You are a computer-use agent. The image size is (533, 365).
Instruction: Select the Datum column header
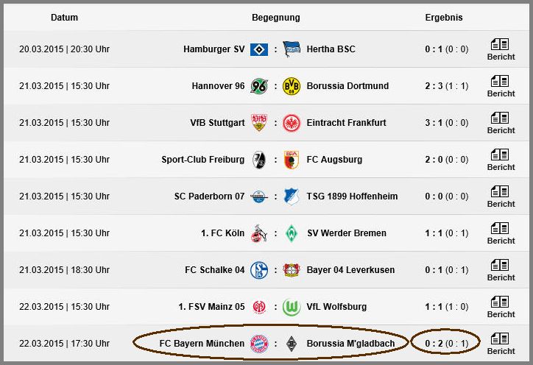click(x=64, y=18)
